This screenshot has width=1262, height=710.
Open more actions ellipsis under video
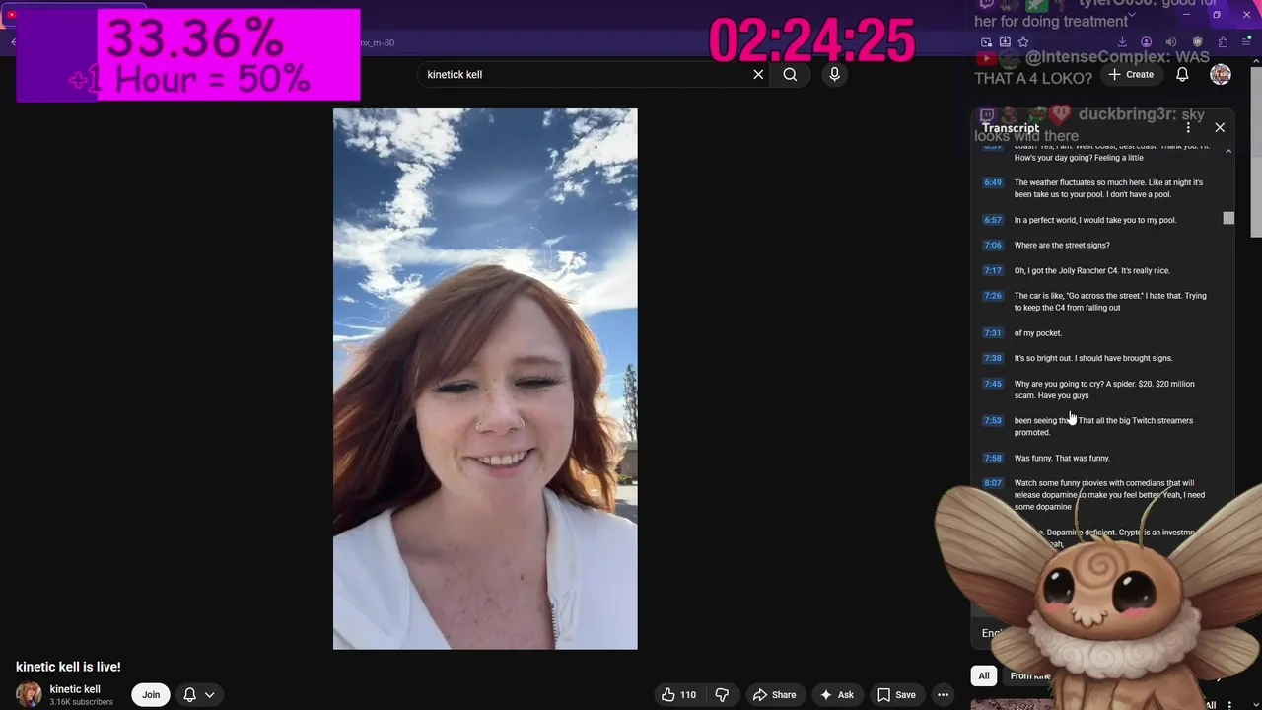click(943, 694)
